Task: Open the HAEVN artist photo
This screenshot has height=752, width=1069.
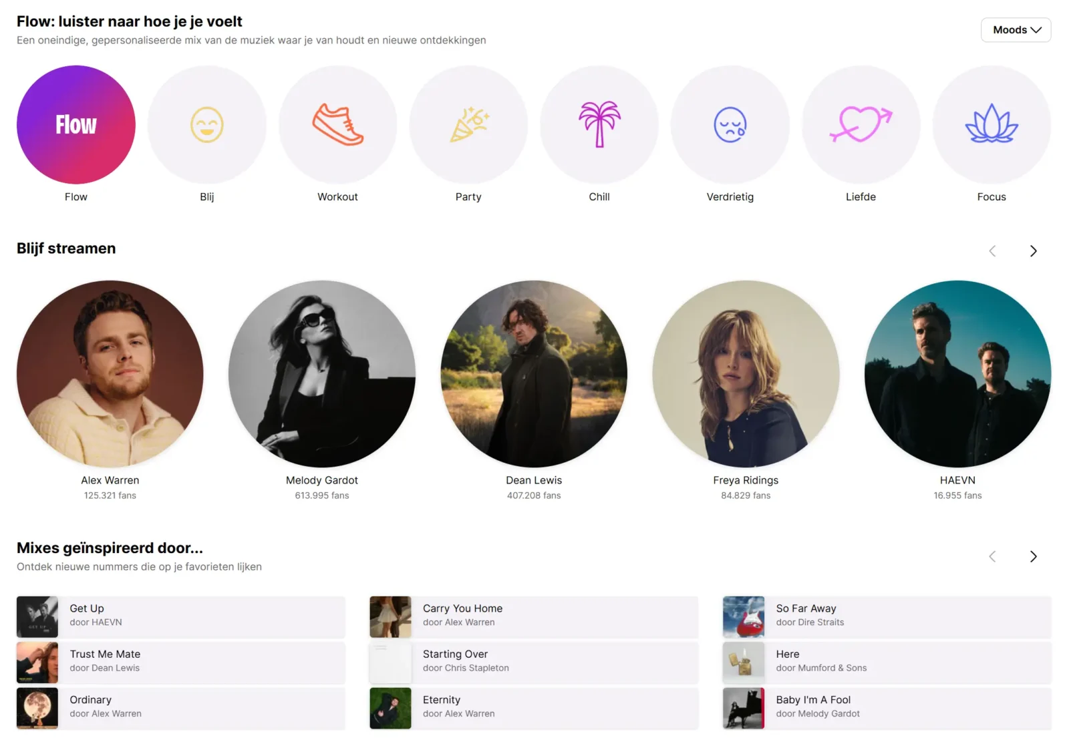Action: 957,374
